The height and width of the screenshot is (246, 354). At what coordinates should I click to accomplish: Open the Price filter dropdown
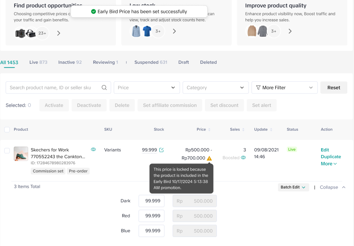(x=147, y=88)
